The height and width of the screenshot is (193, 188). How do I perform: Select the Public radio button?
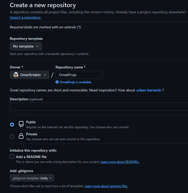click(x=12, y=125)
